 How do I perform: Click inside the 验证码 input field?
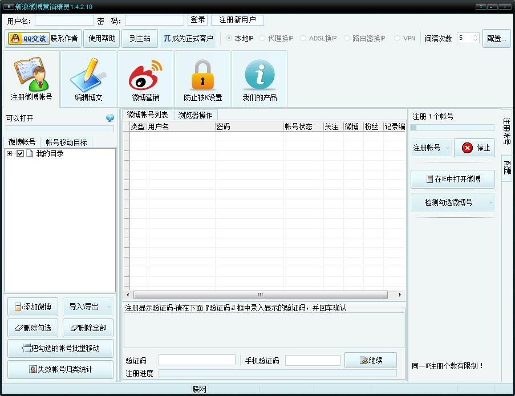pyautogui.click(x=197, y=359)
